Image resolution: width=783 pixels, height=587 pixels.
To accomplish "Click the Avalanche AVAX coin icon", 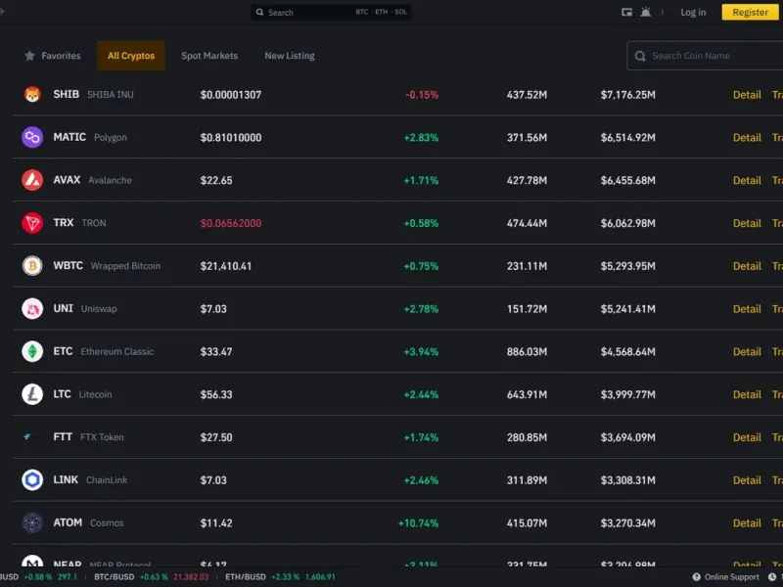I will tap(32, 180).
